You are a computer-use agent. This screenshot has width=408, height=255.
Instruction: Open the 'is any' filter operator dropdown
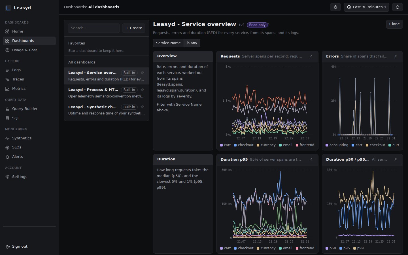pos(192,43)
